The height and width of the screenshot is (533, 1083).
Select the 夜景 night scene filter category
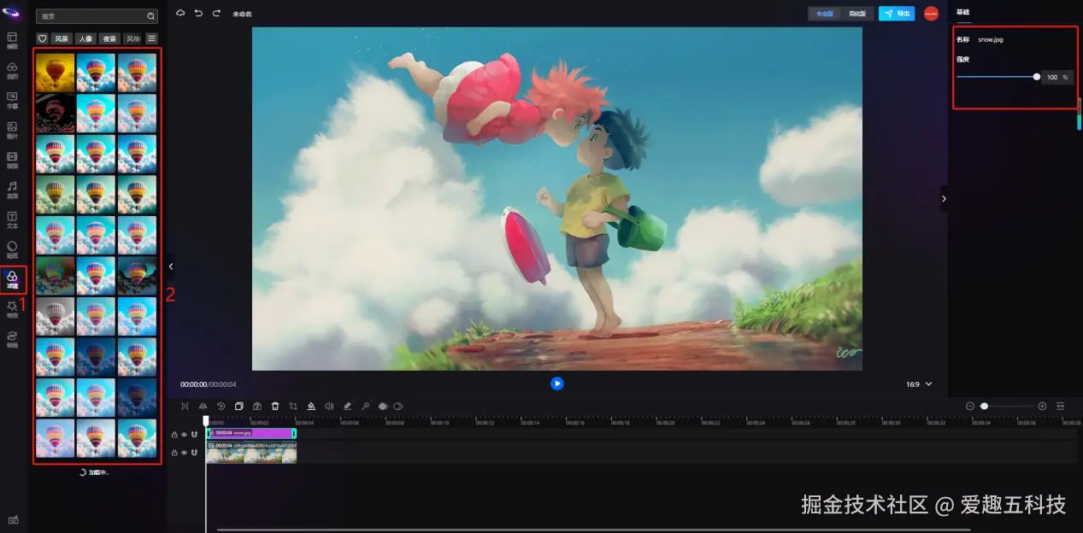[109, 38]
